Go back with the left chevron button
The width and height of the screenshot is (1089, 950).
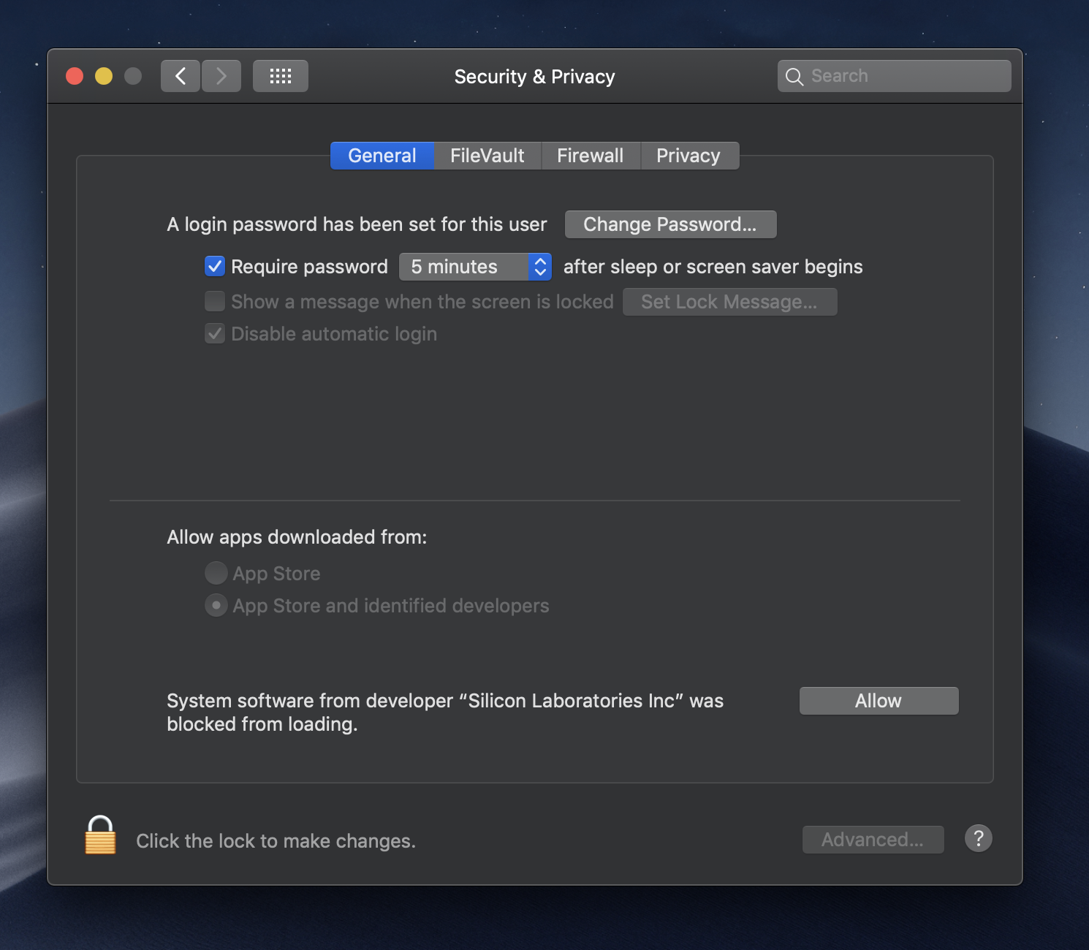pos(181,76)
